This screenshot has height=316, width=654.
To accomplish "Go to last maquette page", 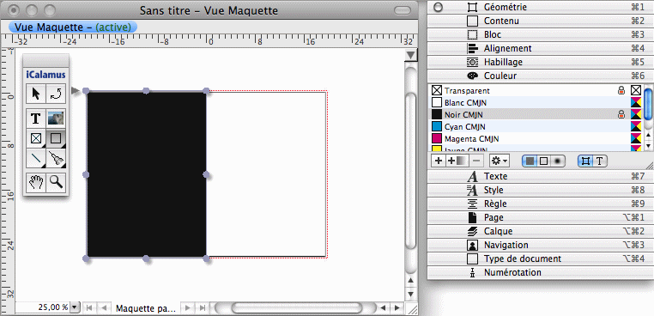I will (203, 308).
